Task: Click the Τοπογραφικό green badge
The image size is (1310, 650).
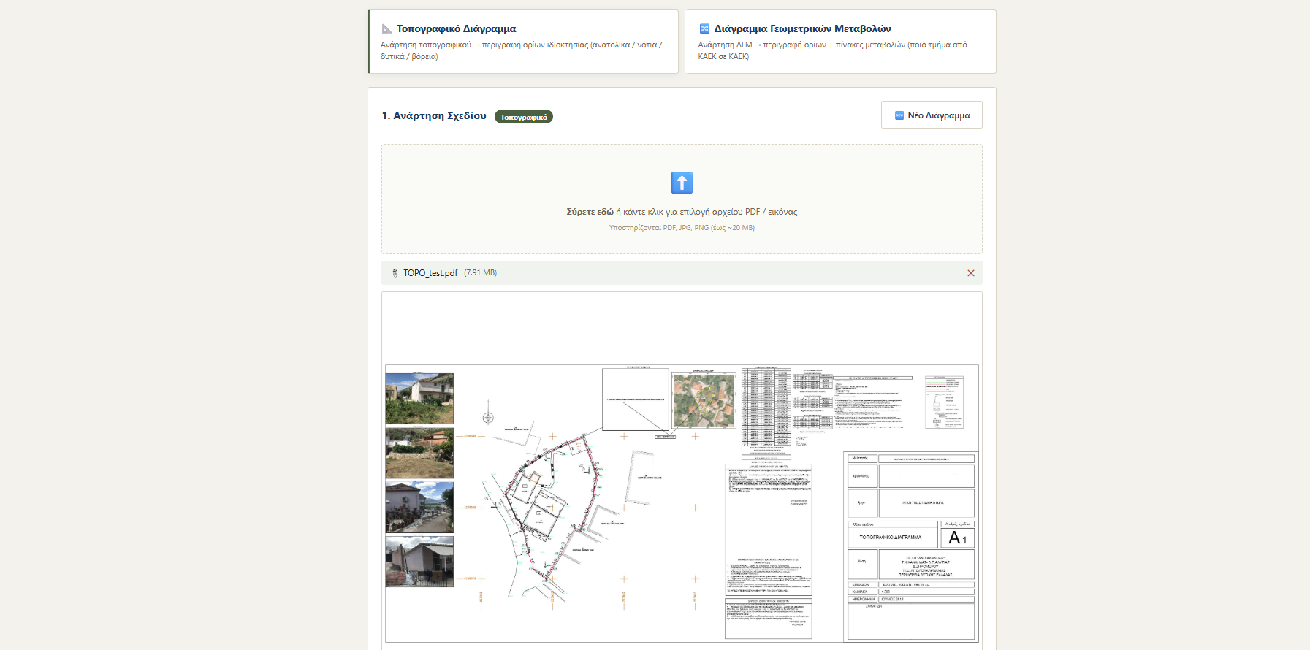Action: [x=524, y=117]
